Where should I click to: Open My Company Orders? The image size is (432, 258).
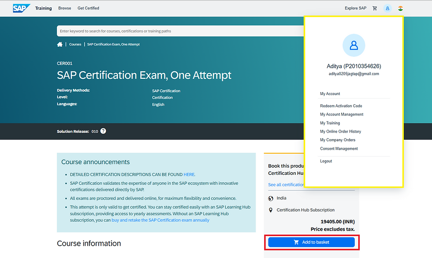point(338,140)
